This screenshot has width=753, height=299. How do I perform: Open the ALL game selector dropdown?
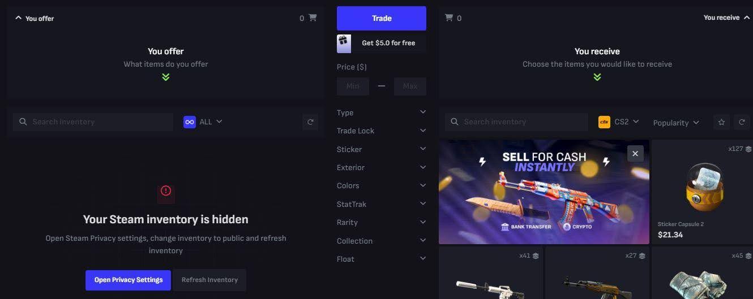[x=203, y=122]
